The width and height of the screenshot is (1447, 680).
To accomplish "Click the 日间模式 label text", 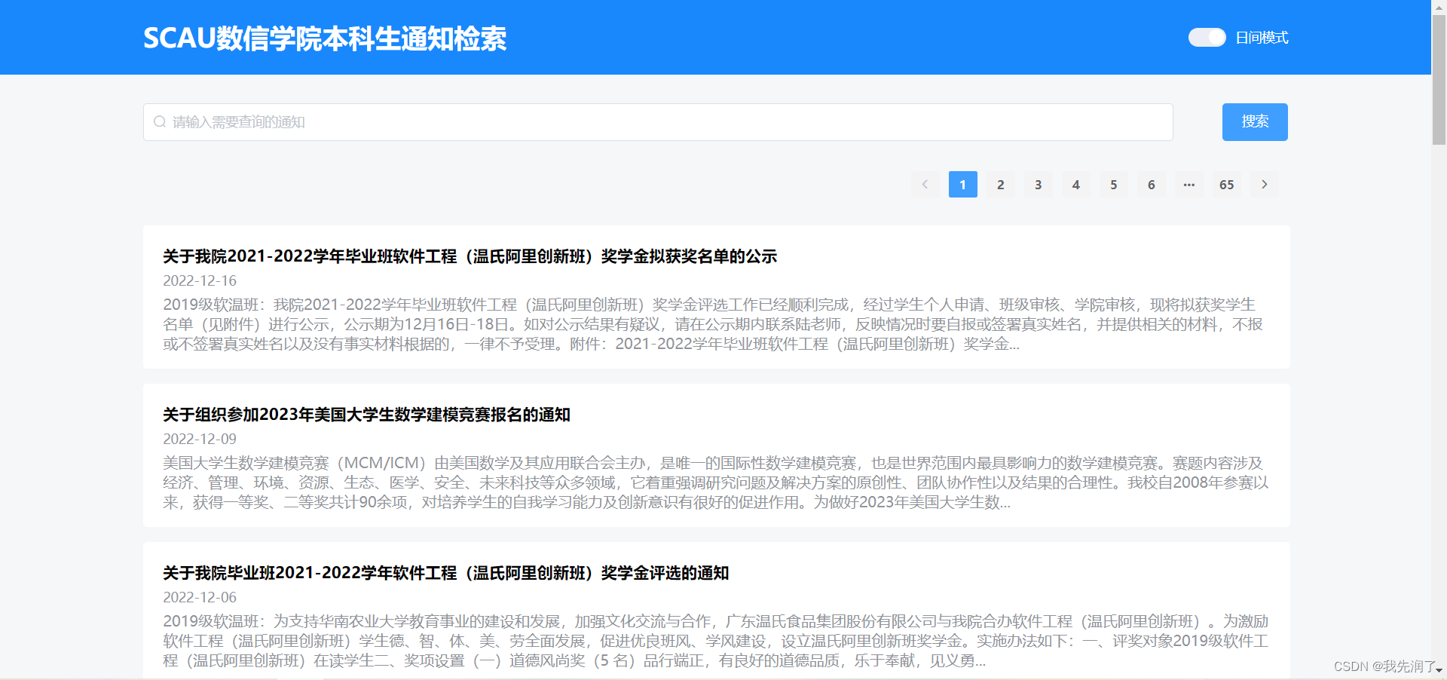I will click(x=1262, y=38).
